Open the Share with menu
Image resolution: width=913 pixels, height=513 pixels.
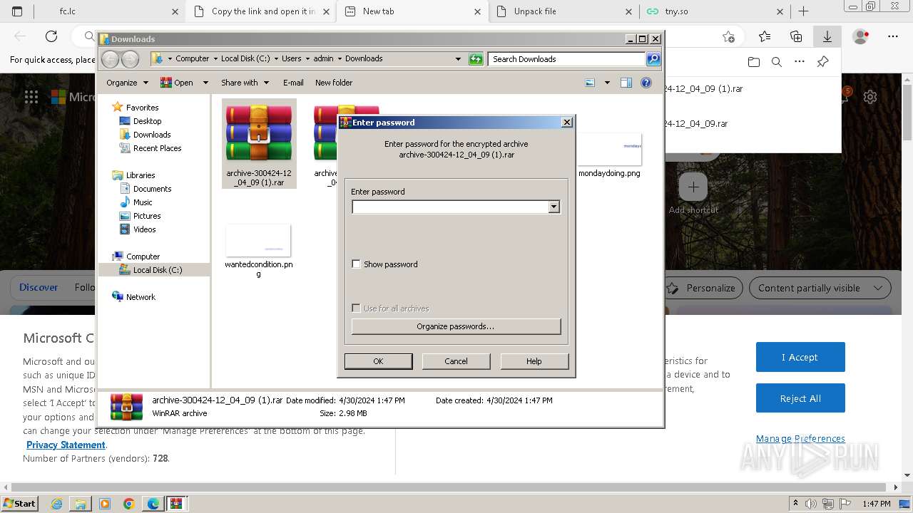245,83
